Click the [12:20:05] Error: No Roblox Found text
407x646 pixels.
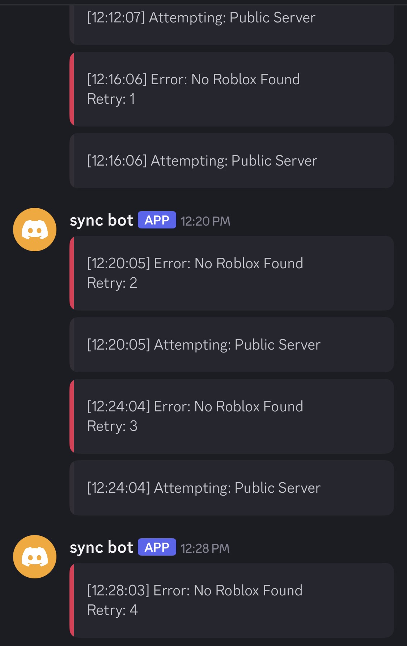pyautogui.click(x=195, y=264)
